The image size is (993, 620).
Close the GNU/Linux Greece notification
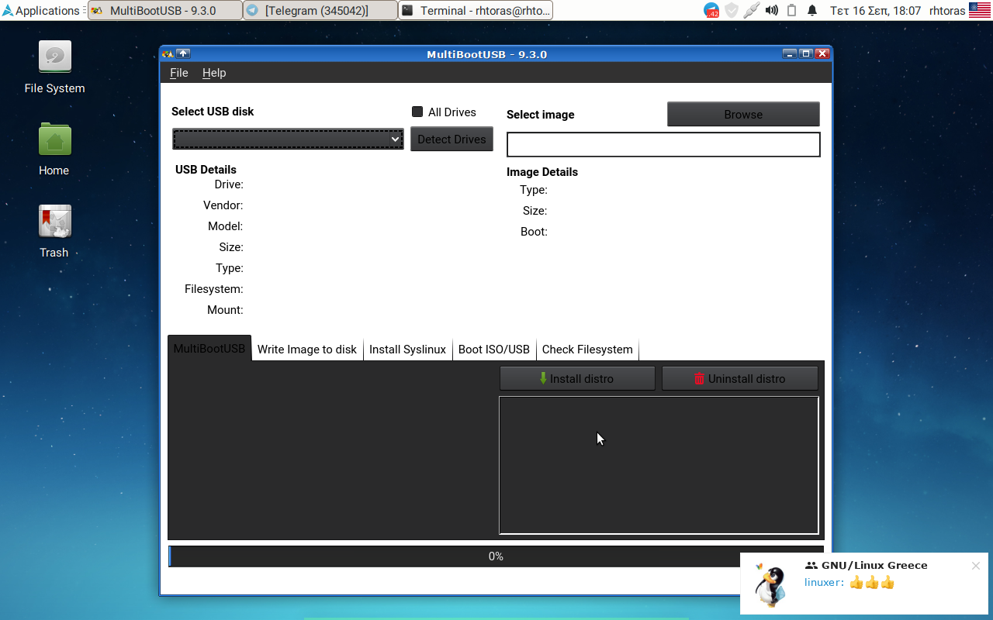pos(976,566)
